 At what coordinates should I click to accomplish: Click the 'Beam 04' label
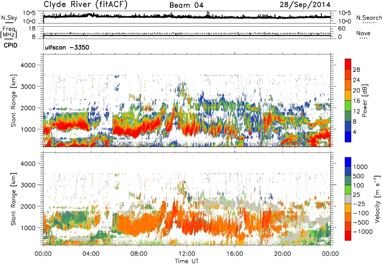click(x=186, y=5)
